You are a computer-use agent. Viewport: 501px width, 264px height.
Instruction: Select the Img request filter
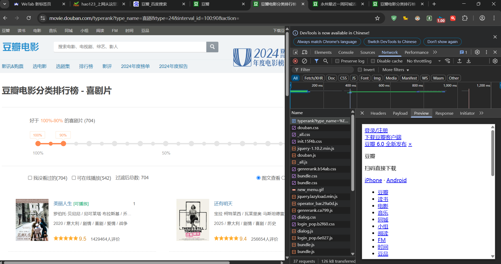(377, 78)
